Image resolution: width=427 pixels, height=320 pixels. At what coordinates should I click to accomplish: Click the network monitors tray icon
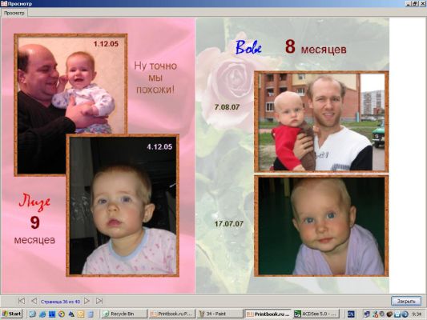click(x=367, y=314)
